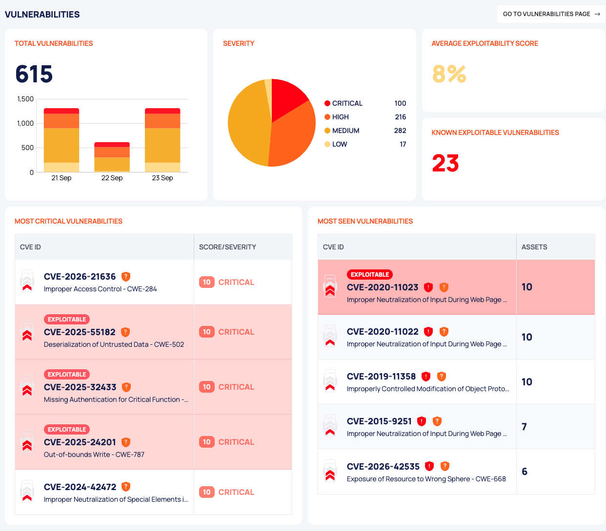Select the Critical legend color dot

327,103
